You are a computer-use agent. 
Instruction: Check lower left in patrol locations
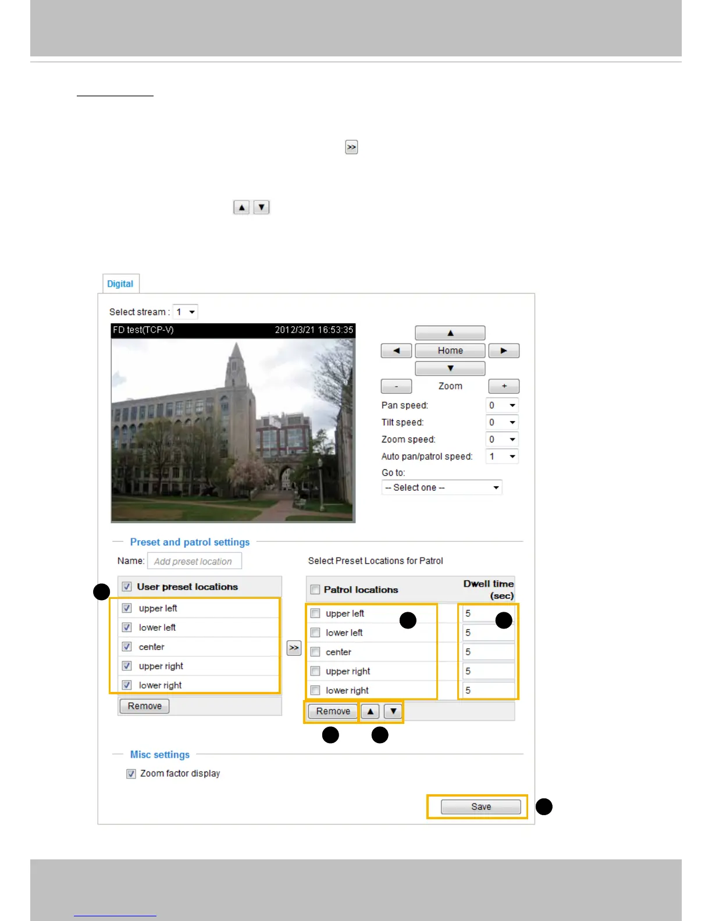(x=315, y=633)
